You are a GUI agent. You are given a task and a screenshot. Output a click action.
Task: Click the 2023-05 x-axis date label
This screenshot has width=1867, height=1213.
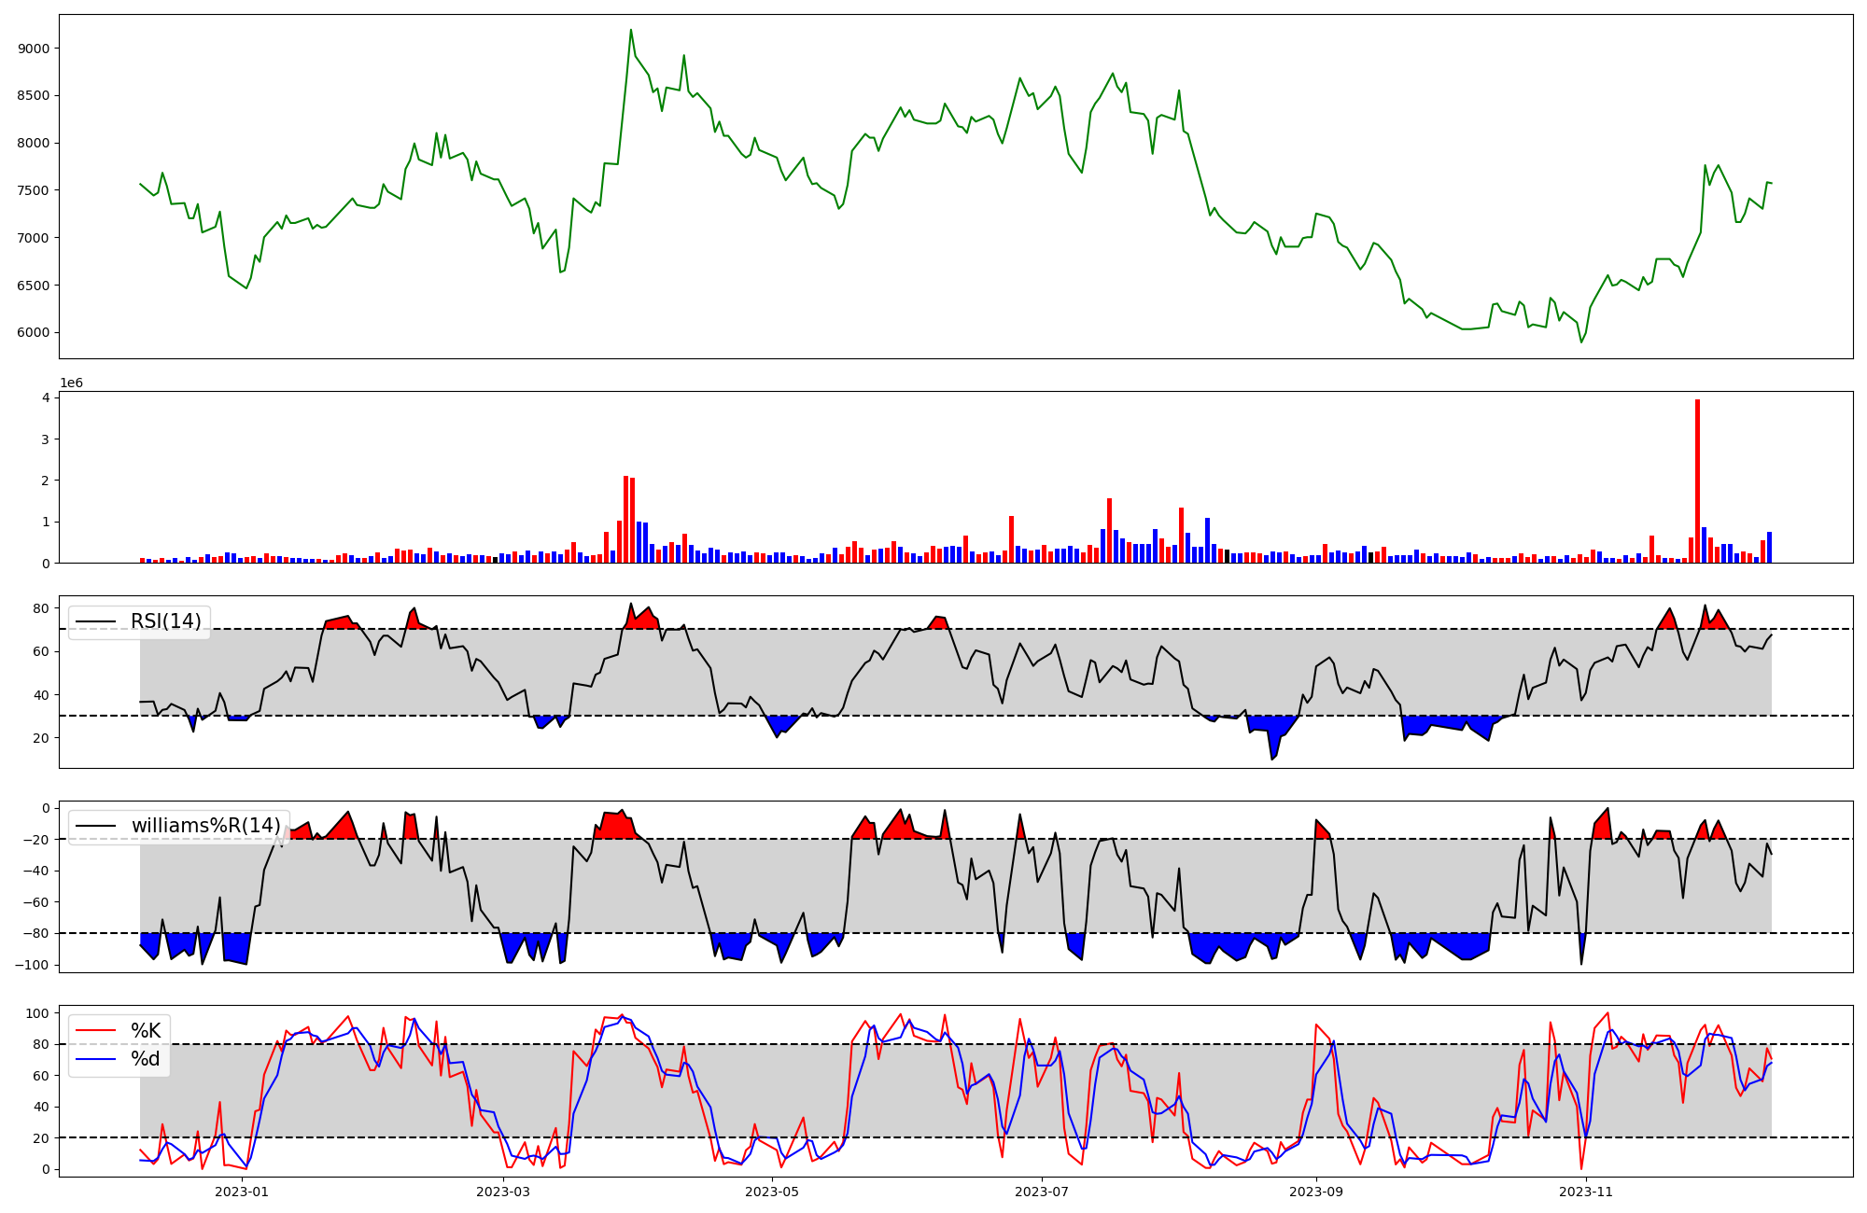point(772,1192)
